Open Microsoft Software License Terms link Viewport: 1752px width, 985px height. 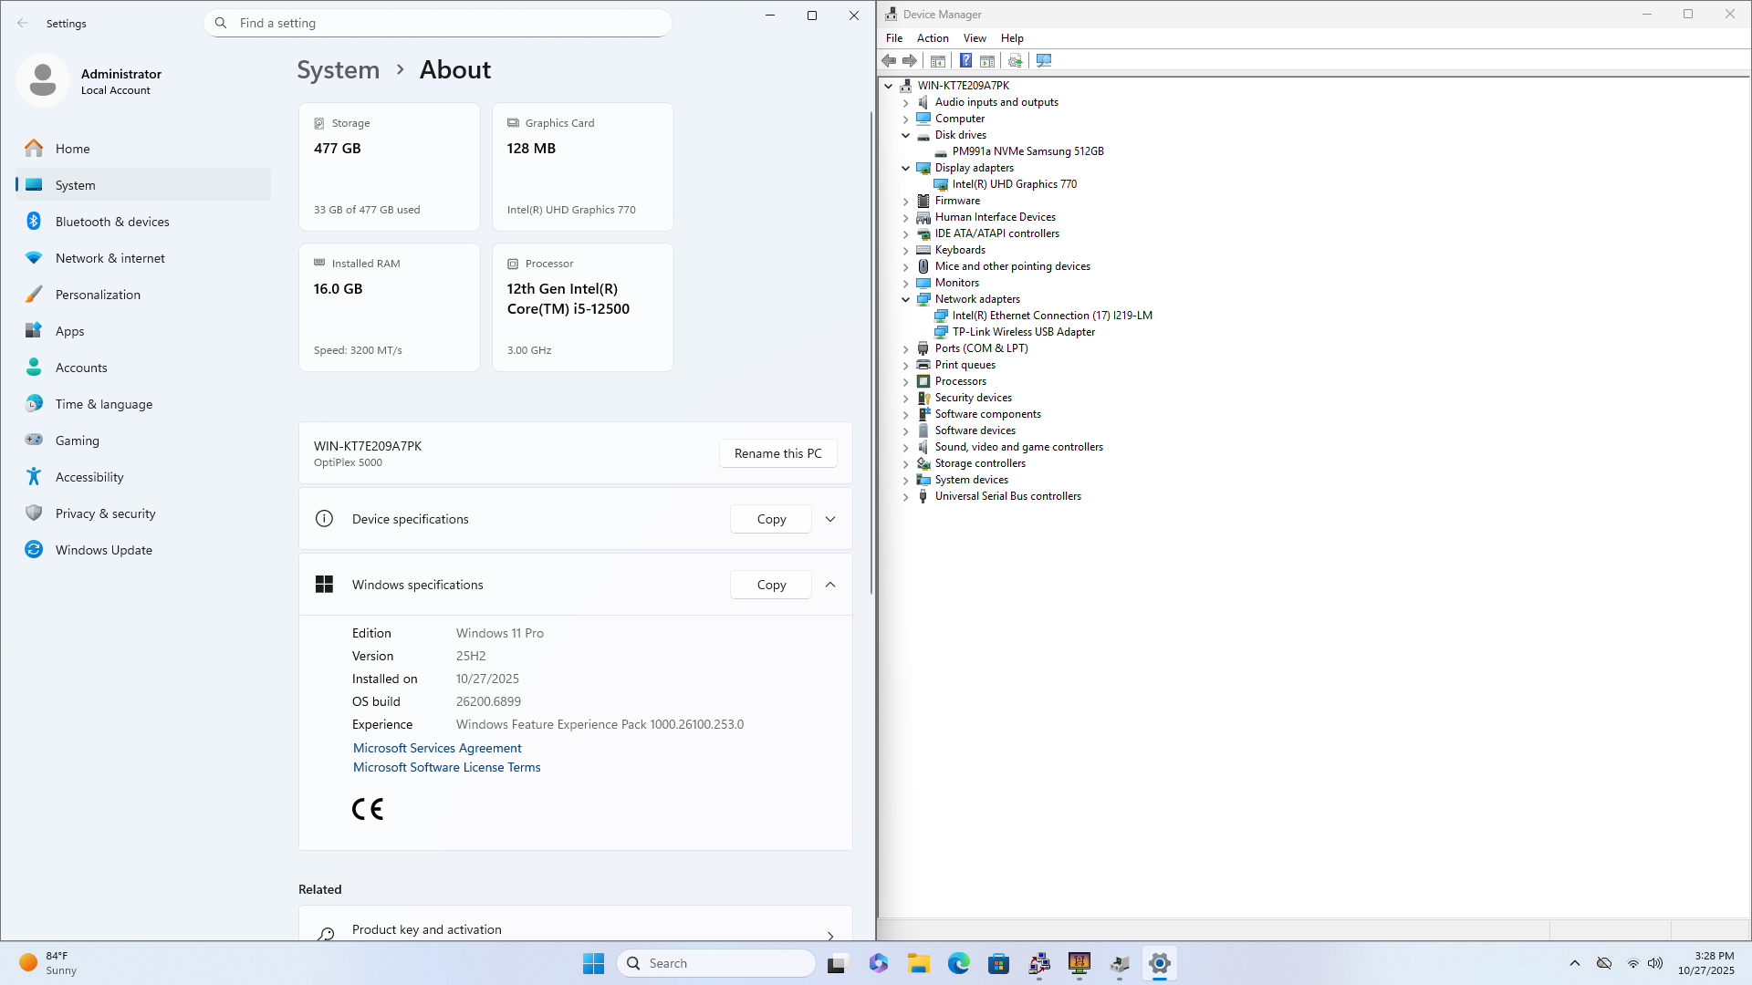[446, 767]
